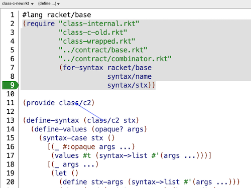Click syntax/name on line 8
This screenshot has width=251, height=188.
tap(130, 77)
